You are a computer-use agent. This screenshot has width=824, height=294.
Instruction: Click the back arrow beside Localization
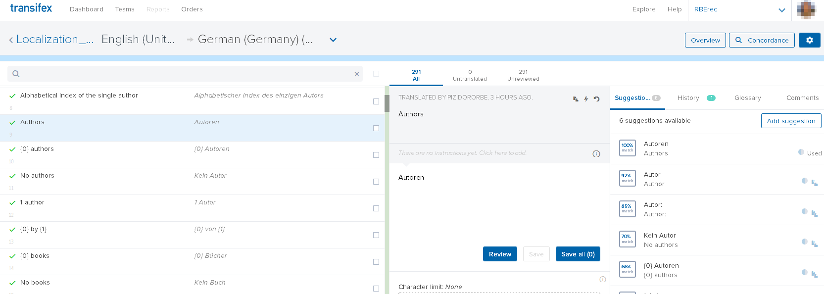pos(11,40)
